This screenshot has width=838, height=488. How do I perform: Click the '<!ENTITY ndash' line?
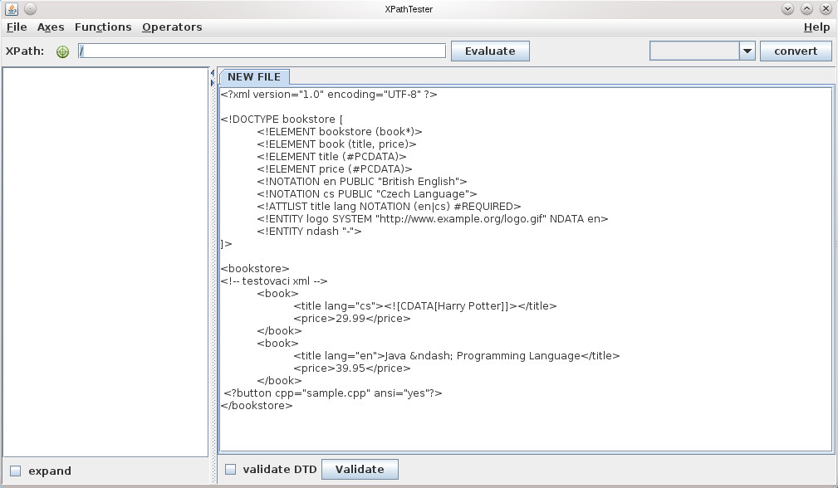pyautogui.click(x=309, y=232)
